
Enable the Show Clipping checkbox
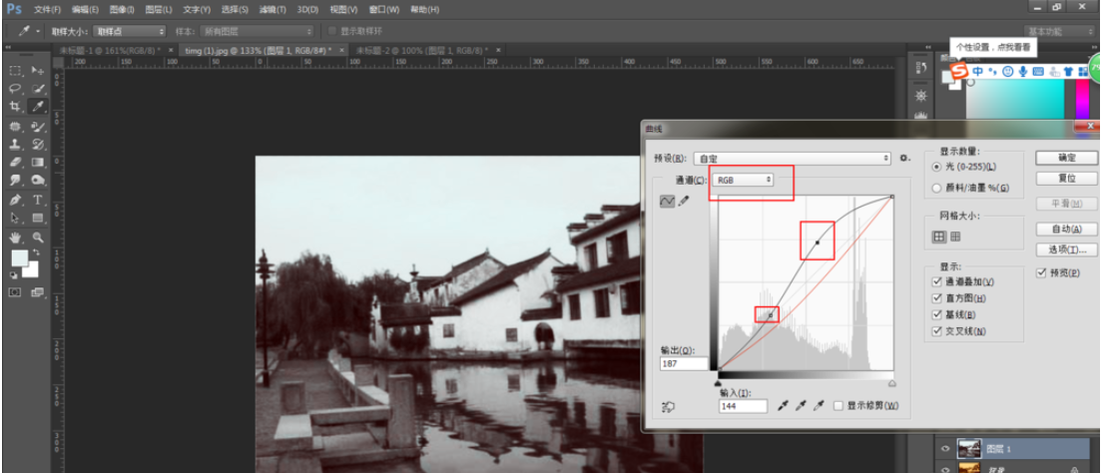(x=838, y=406)
